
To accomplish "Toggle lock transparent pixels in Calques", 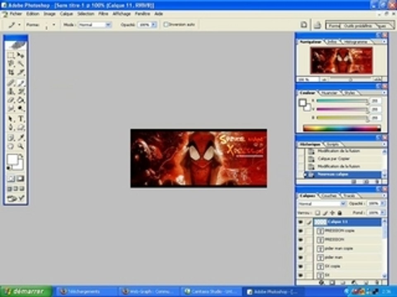I will coord(318,213).
